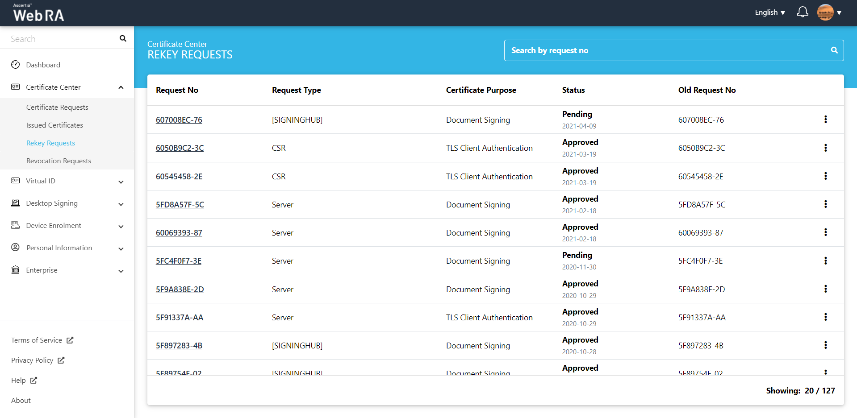
Task: Select Issued Certificates menu item
Action: (x=54, y=125)
